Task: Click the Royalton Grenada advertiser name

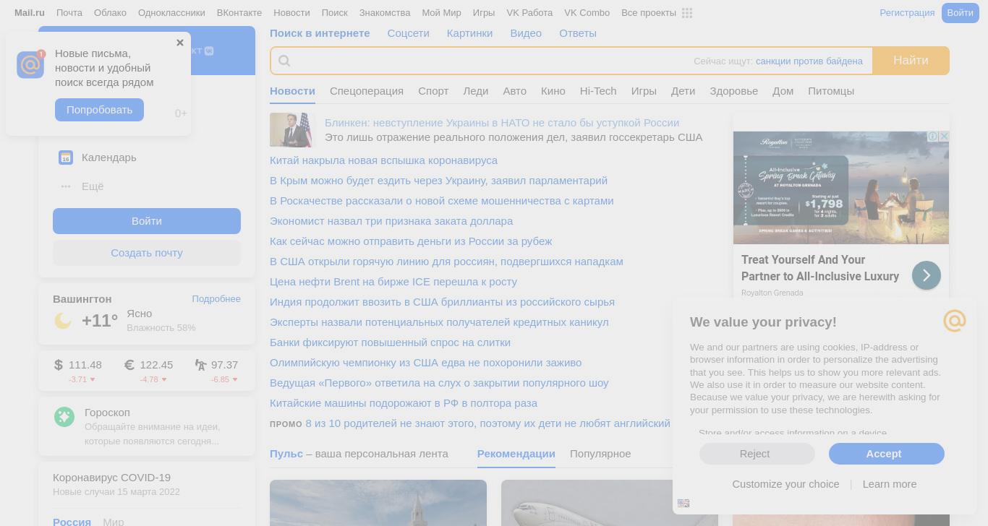Action: tap(772, 293)
